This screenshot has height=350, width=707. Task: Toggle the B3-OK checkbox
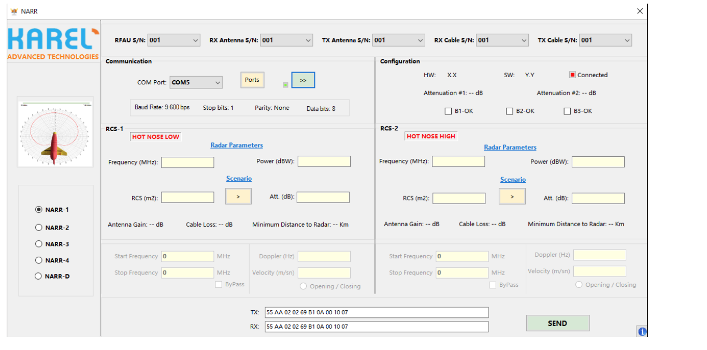tap(567, 111)
